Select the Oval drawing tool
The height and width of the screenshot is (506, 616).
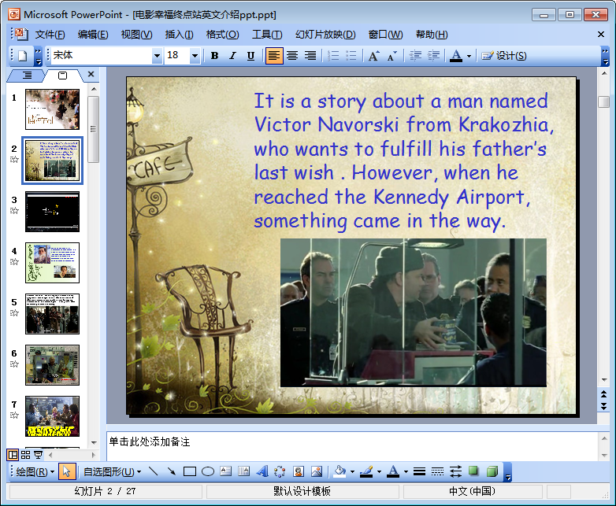(x=208, y=471)
